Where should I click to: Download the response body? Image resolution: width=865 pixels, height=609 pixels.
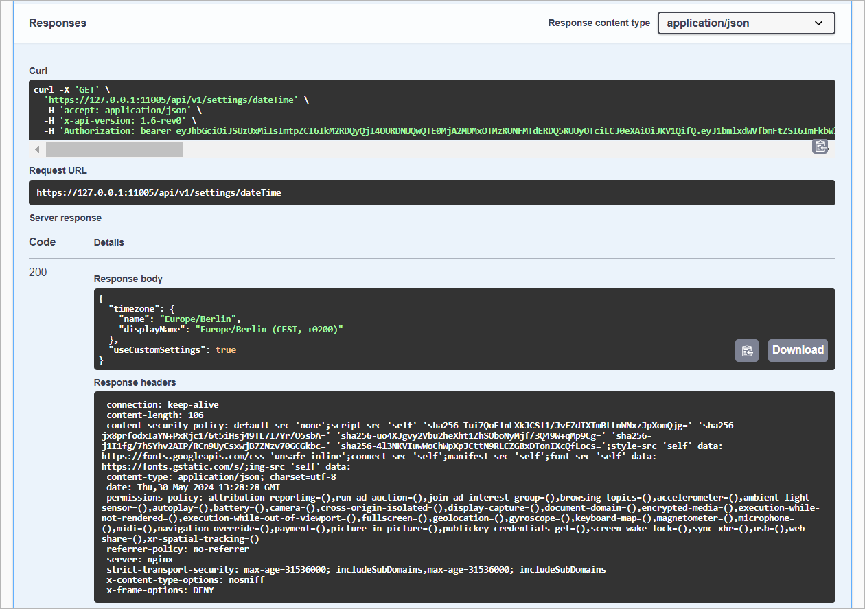tap(798, 350)
